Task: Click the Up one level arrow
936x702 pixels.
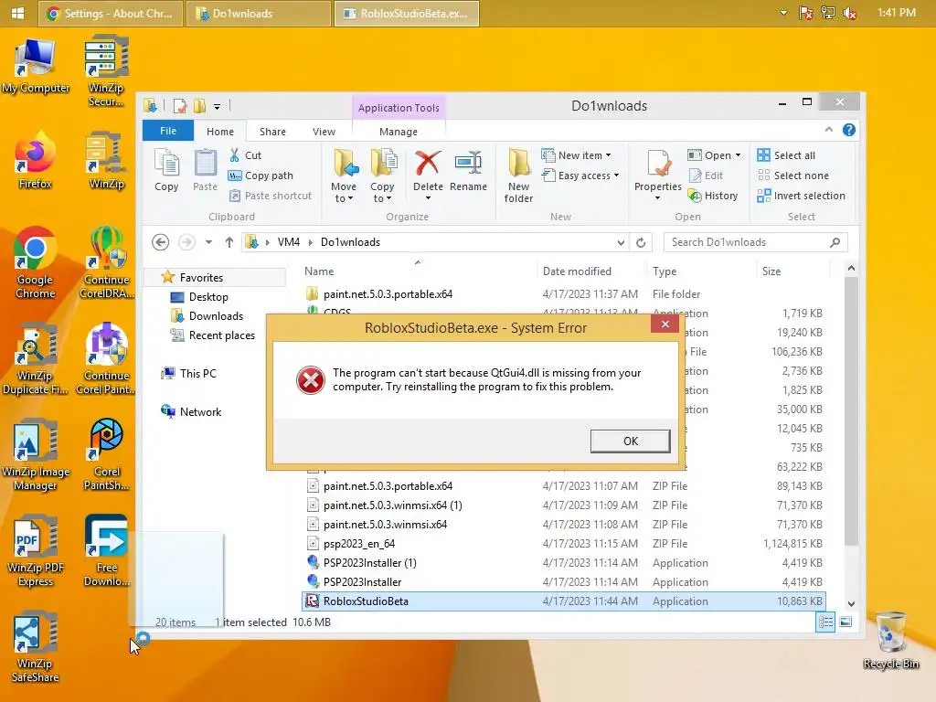Action: coord(229,242)
